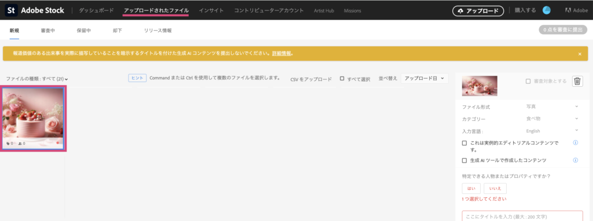Enable 審査対象とする checkbox
Viewport: 593px width, 221px height.
528,81
